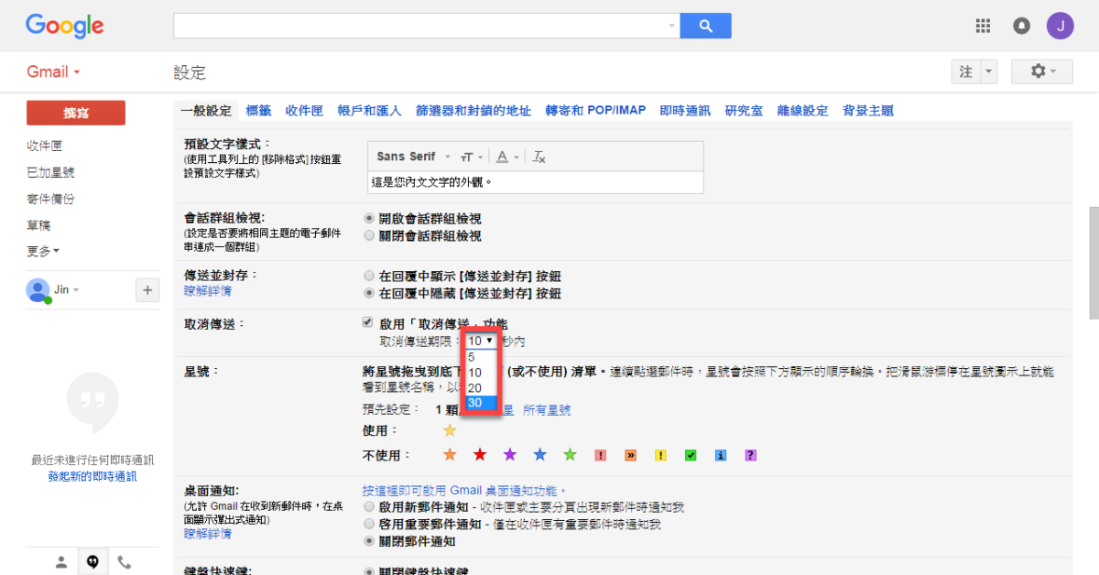Switch to the 收件匣 settings tab
Viewport: 1099px width, 575px height.
[x=304, y=111]
